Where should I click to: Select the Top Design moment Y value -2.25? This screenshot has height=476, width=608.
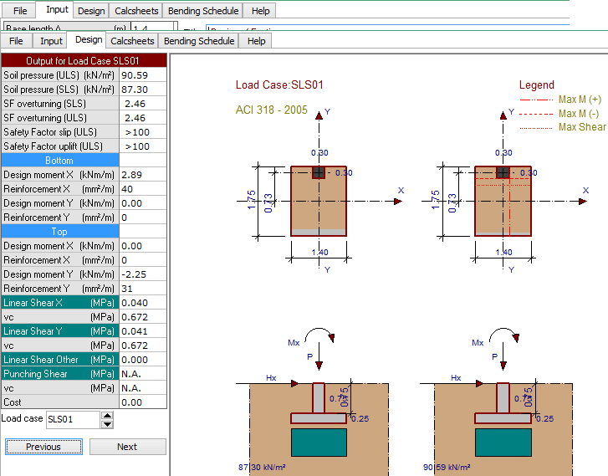143,274
